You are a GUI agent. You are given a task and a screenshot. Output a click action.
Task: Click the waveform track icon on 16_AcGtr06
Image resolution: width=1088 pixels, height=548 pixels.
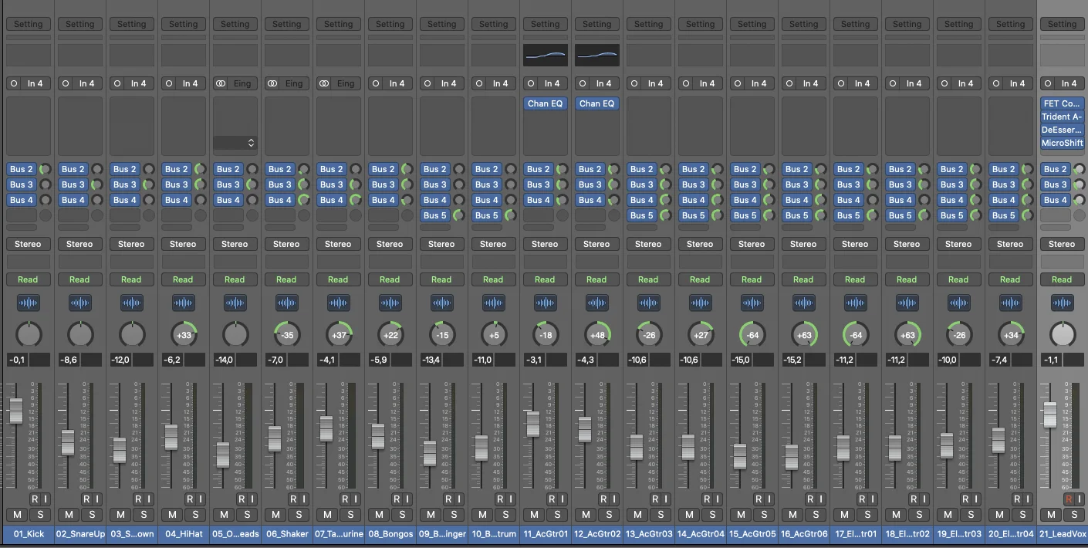point(803,303)
